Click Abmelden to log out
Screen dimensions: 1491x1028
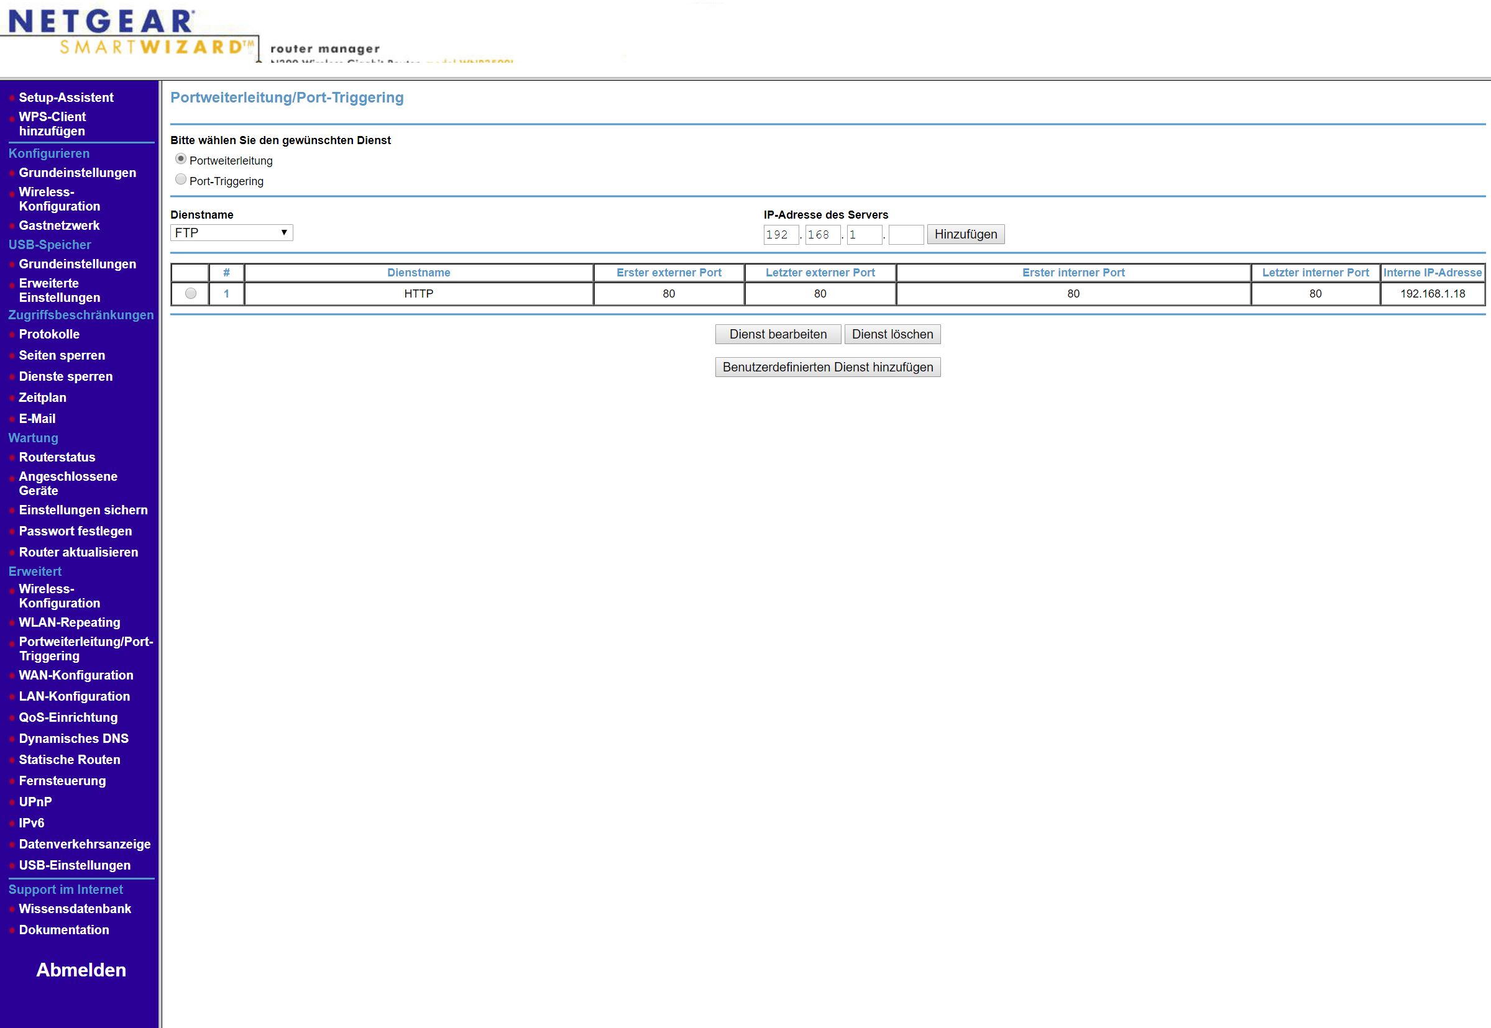coord(81,970)
